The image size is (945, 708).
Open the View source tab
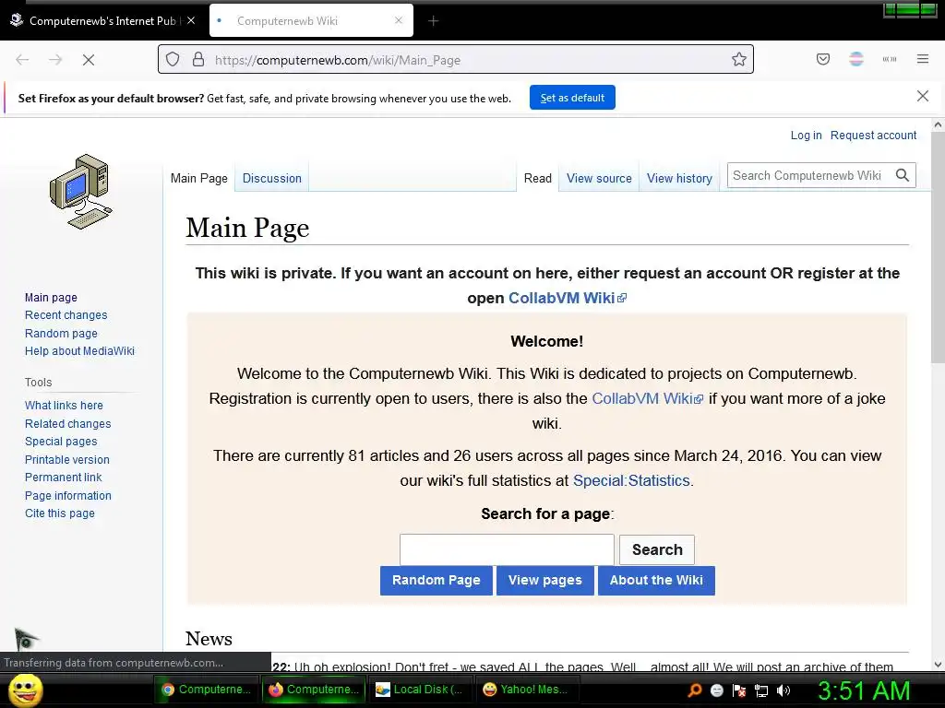click(x=599, y=178)
